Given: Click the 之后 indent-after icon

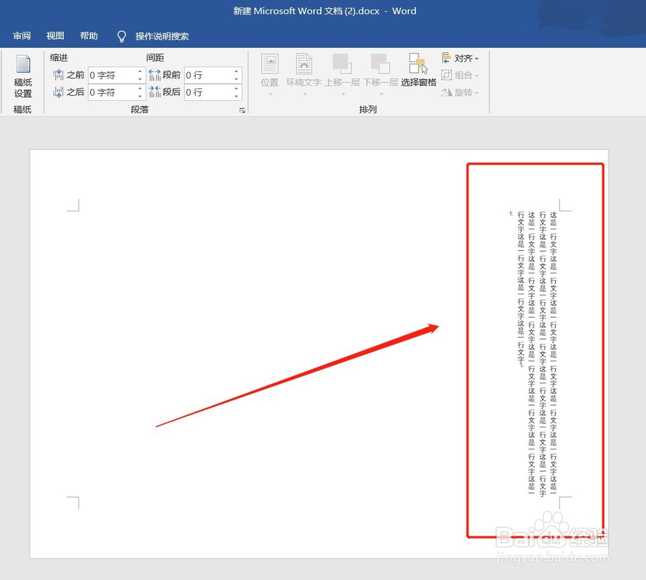Looking at the screenshot, I should pyautogui.click(x=58, y=92).
